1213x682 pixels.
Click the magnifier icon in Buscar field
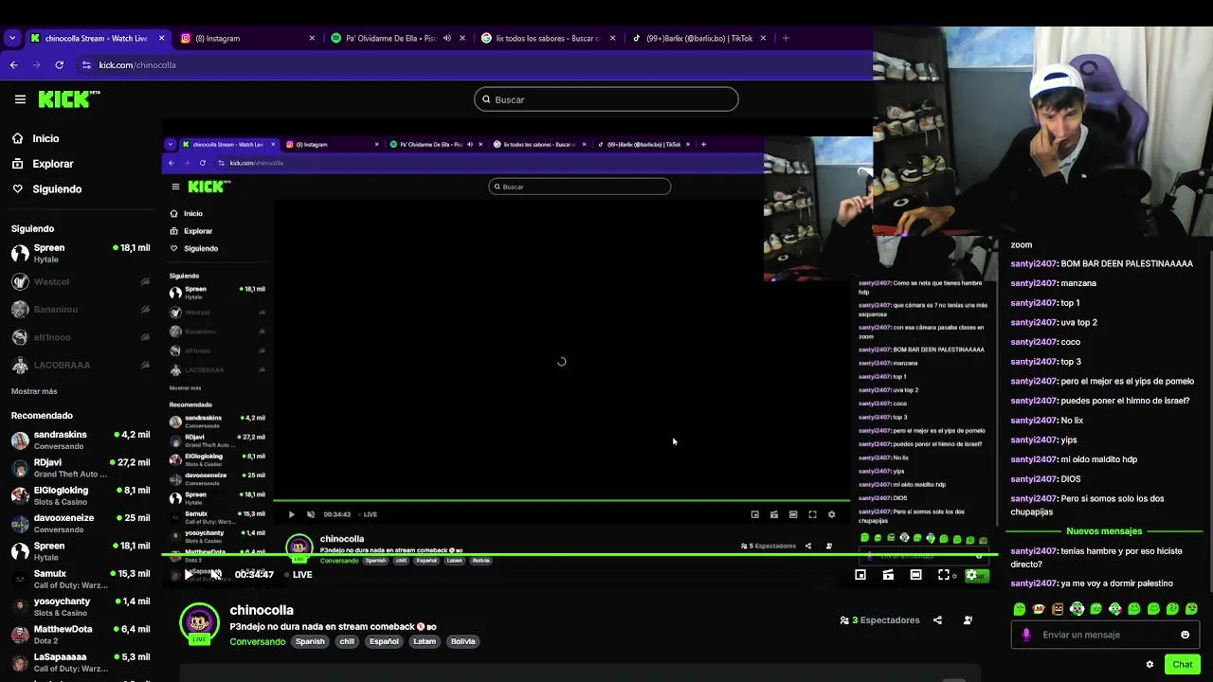pos(487,99)
